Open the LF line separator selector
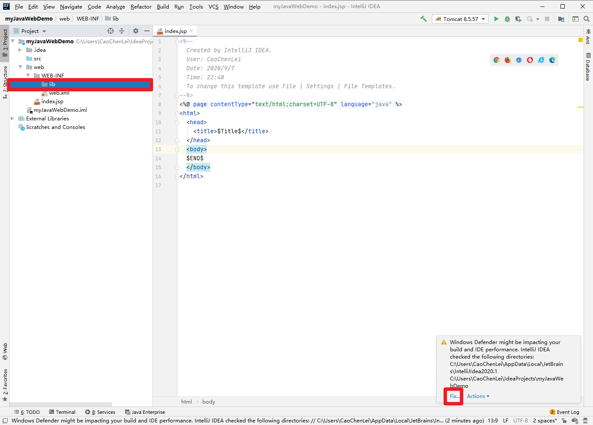The height and width of the screenshot is (425, 593). point(506,421)
